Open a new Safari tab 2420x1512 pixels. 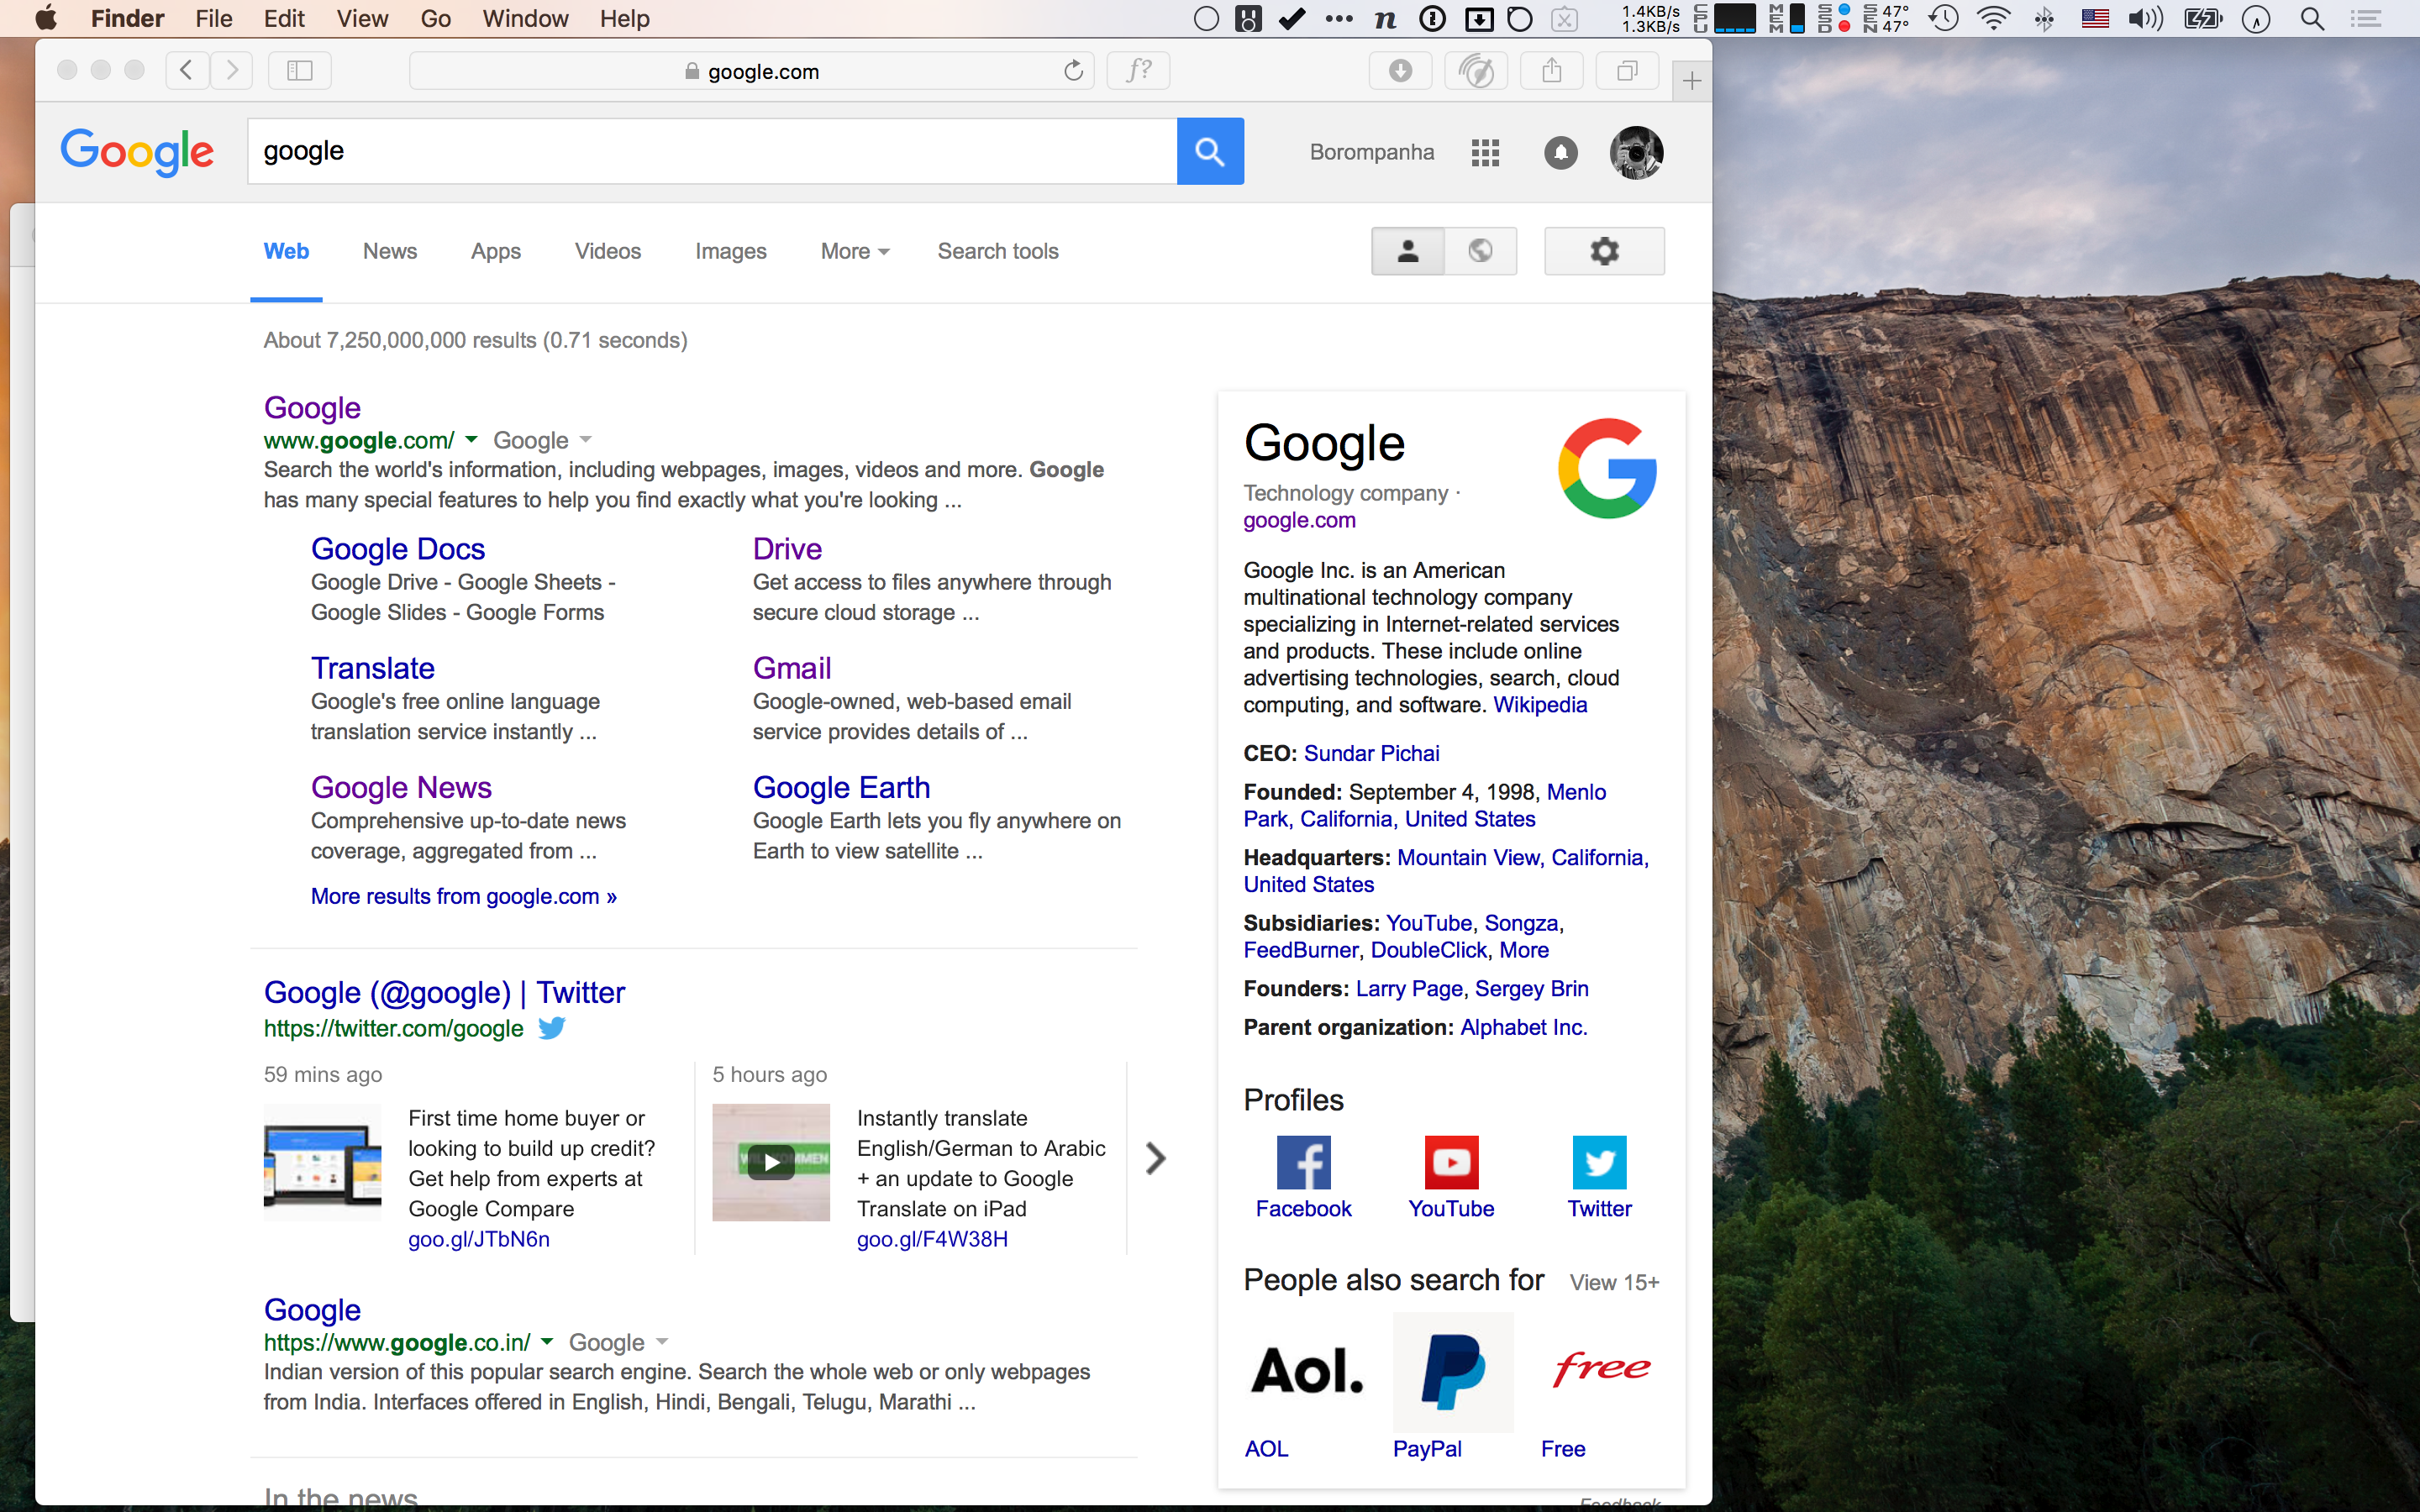1691,81
